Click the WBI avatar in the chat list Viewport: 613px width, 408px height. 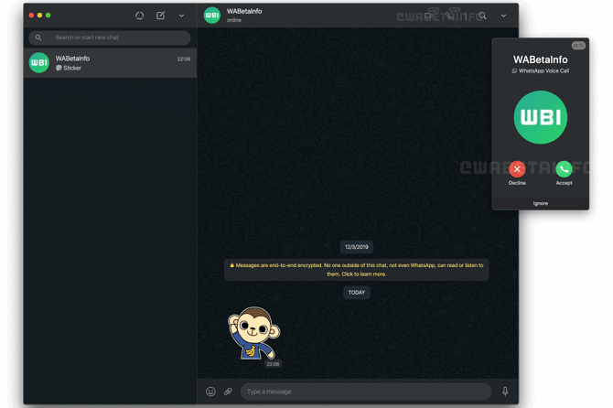point(39,62)
